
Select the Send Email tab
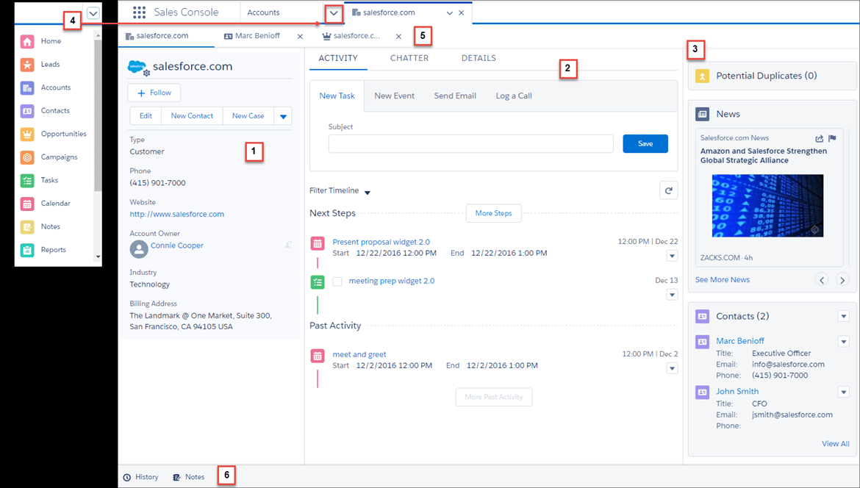pos(455,96)
